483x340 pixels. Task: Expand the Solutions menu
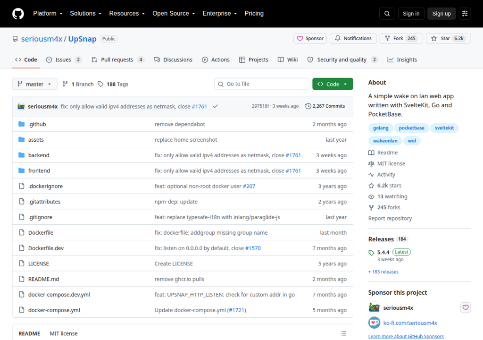click(x=85, y=14)
